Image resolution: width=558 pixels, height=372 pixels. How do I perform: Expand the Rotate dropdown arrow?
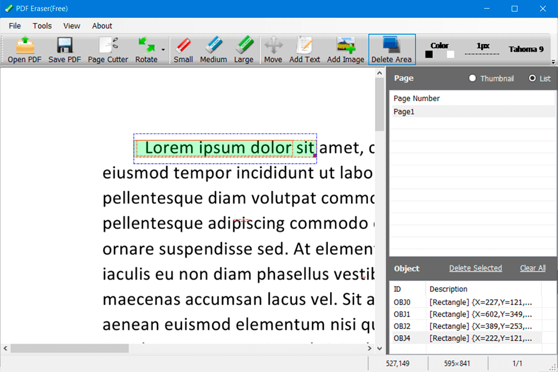pos(163,50)
